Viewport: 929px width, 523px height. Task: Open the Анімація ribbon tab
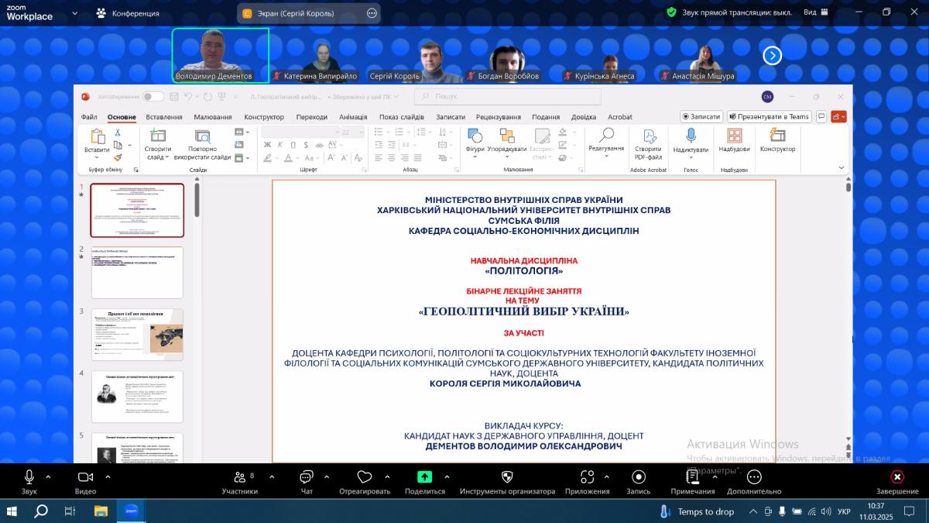352,117
